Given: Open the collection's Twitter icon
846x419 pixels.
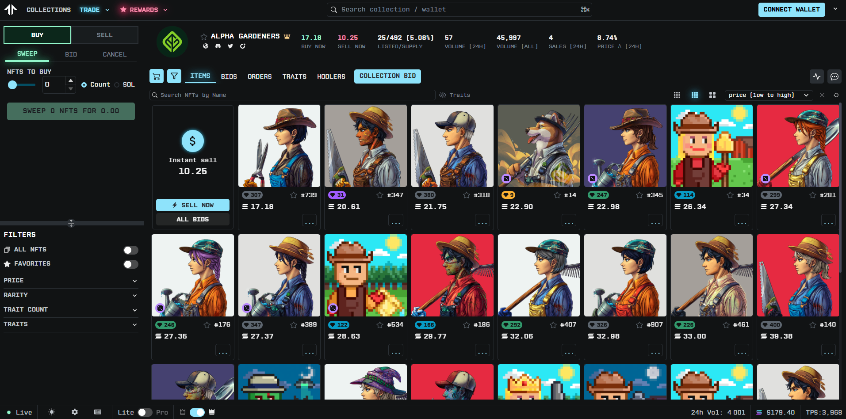Looking at the screenshot, I should [x=230, y=46].
